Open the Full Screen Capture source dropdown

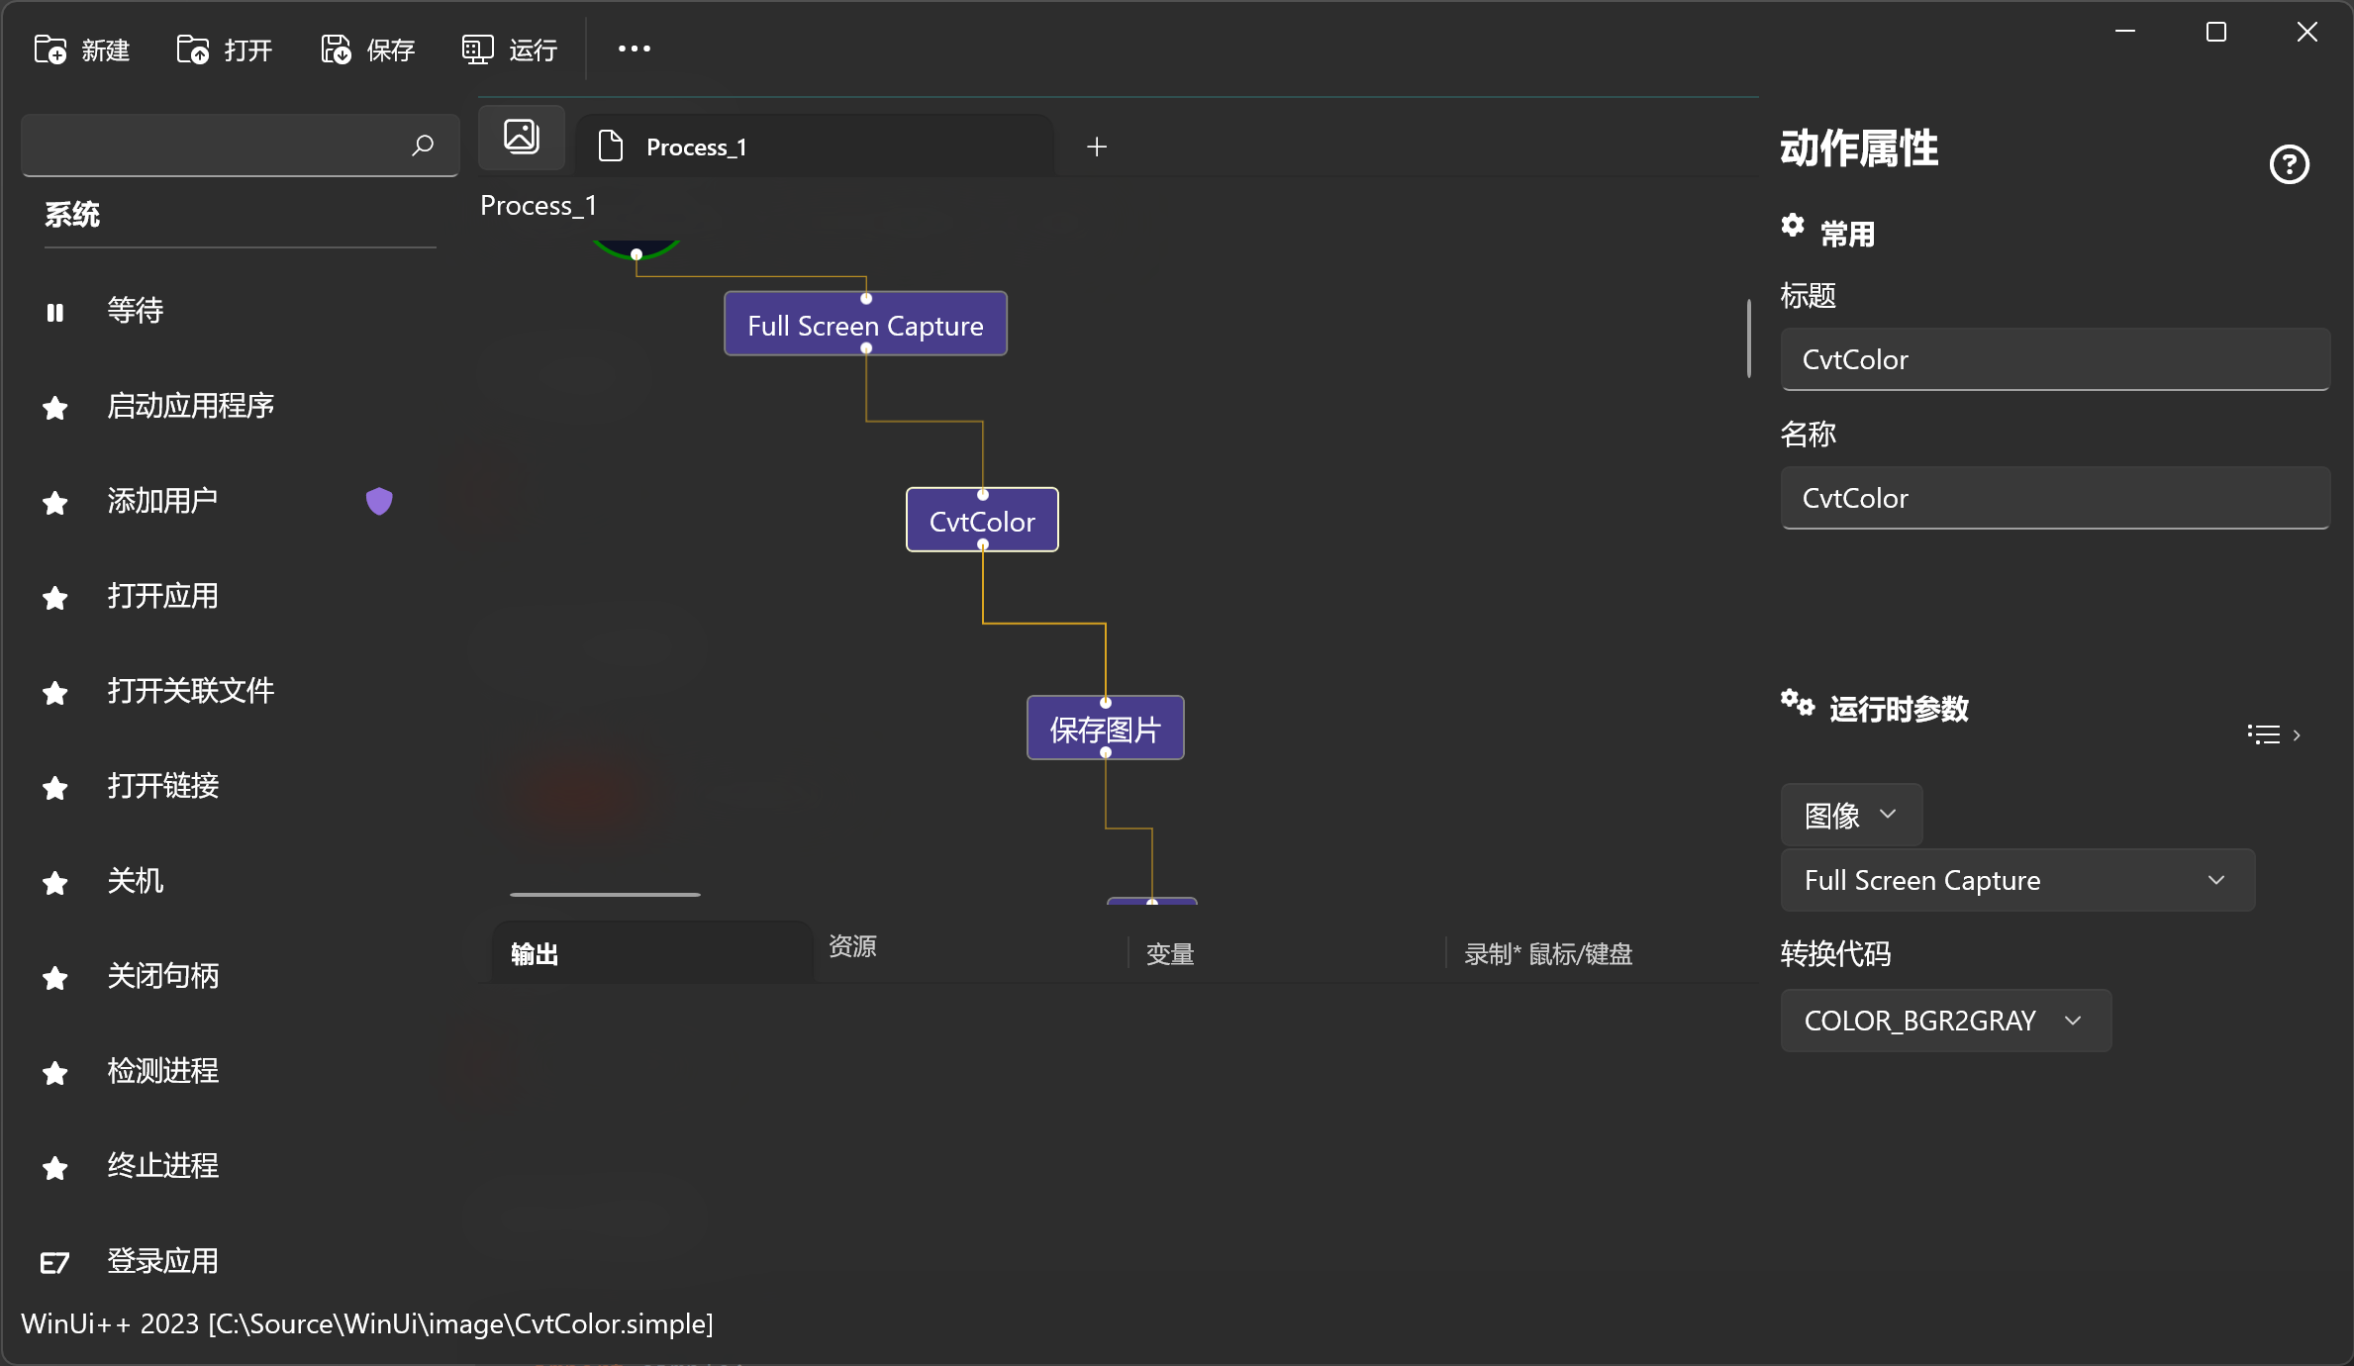click(x=2016, y=880)
